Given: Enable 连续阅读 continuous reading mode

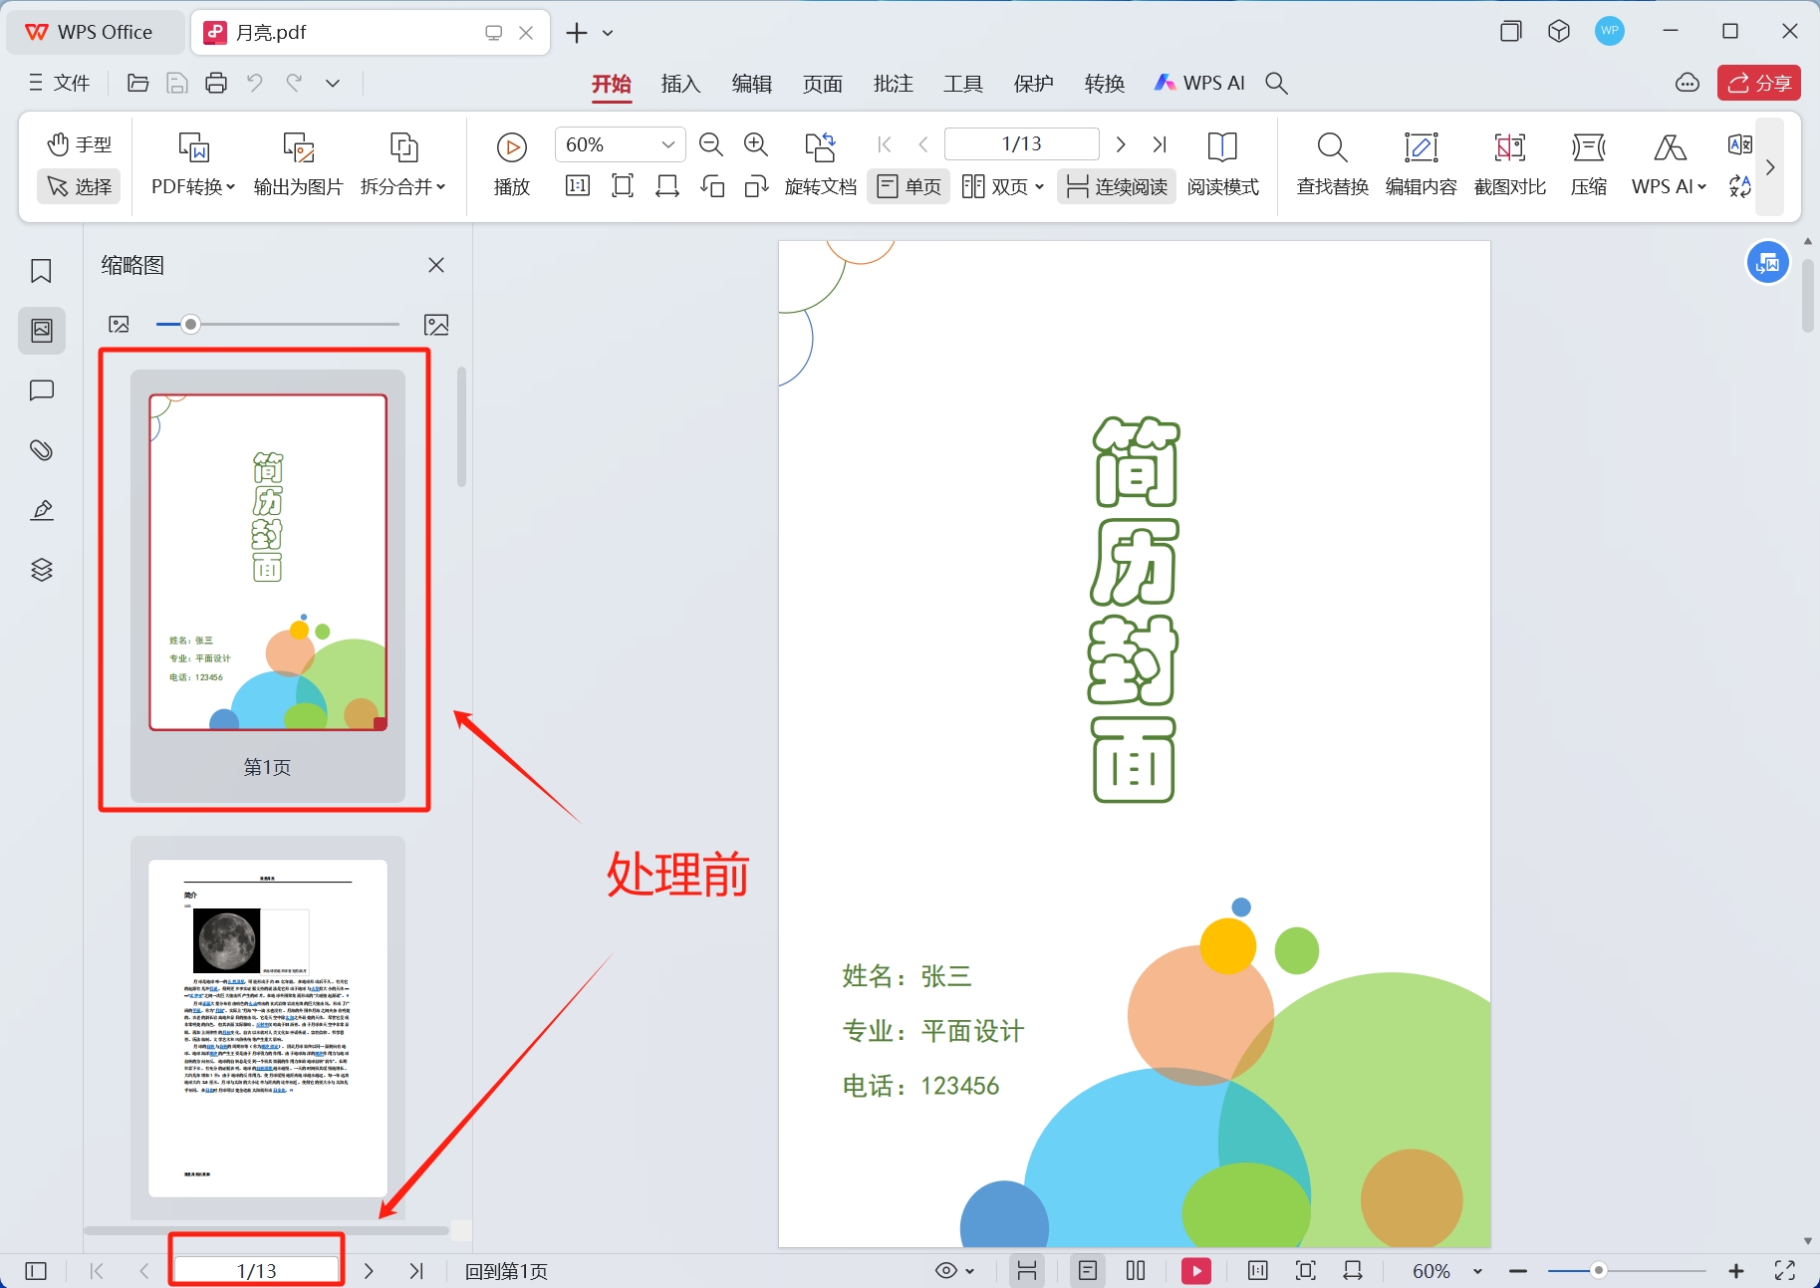Looking at the screenshot, I should (1116, 185).
